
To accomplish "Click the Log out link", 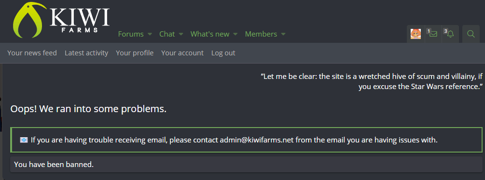I will [223, 53].
